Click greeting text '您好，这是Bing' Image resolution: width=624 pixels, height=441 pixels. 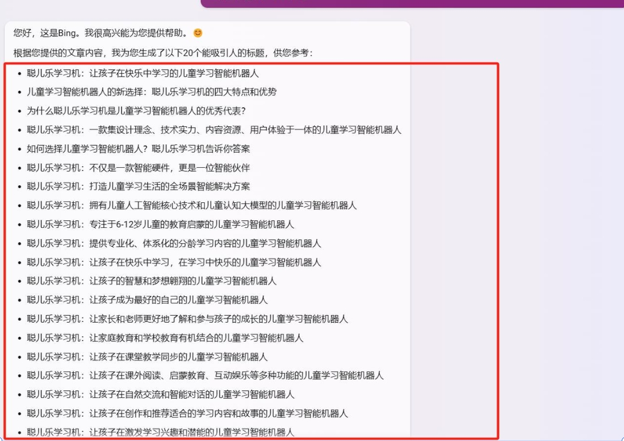coord(44,33)
